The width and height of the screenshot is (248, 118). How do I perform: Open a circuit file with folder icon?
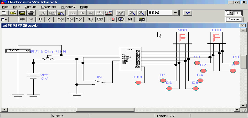14,13
